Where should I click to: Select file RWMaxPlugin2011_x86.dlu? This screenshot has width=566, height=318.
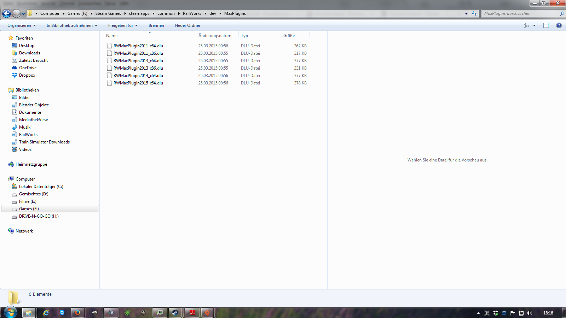pyautogui.click(x=138, y=53)
